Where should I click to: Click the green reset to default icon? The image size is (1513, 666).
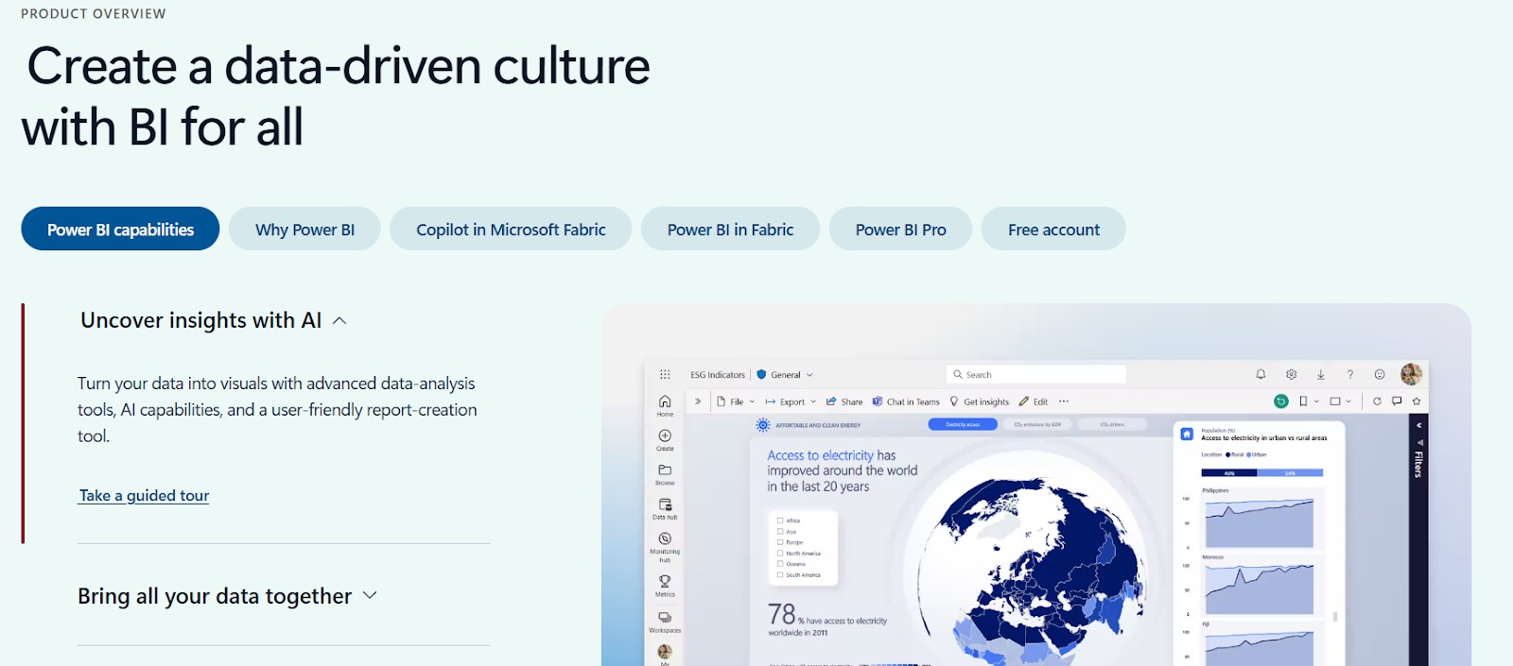pyautogui.click(x=1281, y=401)
